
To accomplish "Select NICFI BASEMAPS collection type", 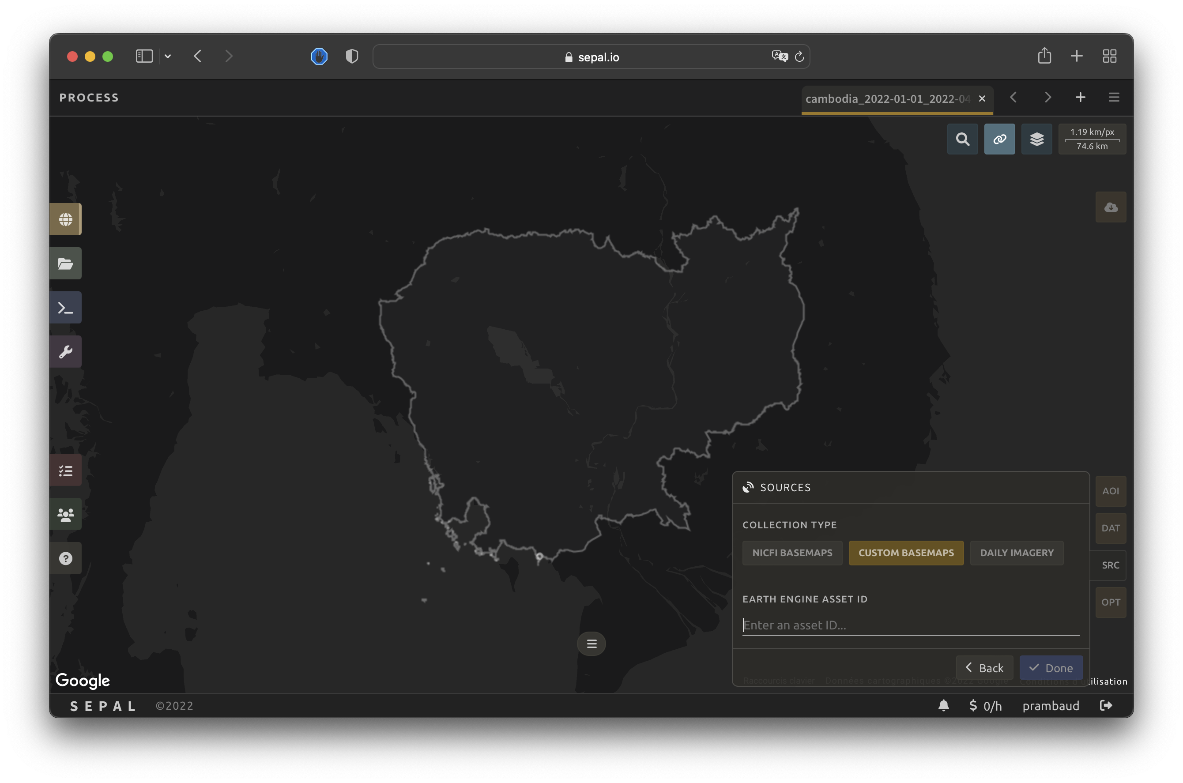I will pyautogui.click(x=792, y=553).
